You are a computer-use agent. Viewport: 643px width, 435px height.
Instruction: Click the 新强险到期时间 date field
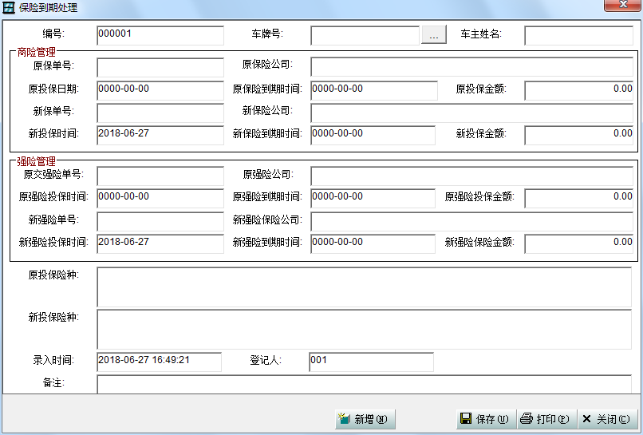(373, 243)
